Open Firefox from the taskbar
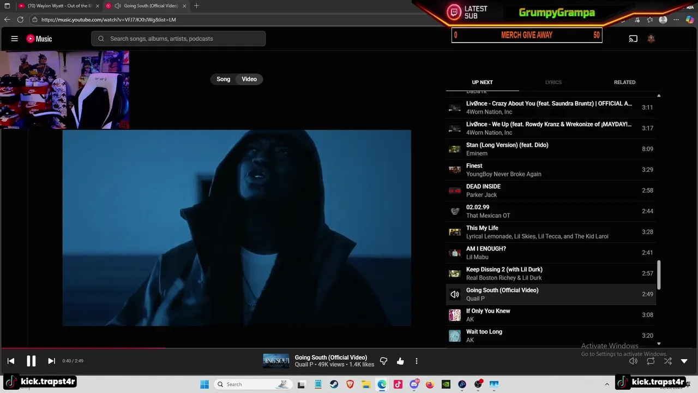698x393 pixels. point(430,384)
